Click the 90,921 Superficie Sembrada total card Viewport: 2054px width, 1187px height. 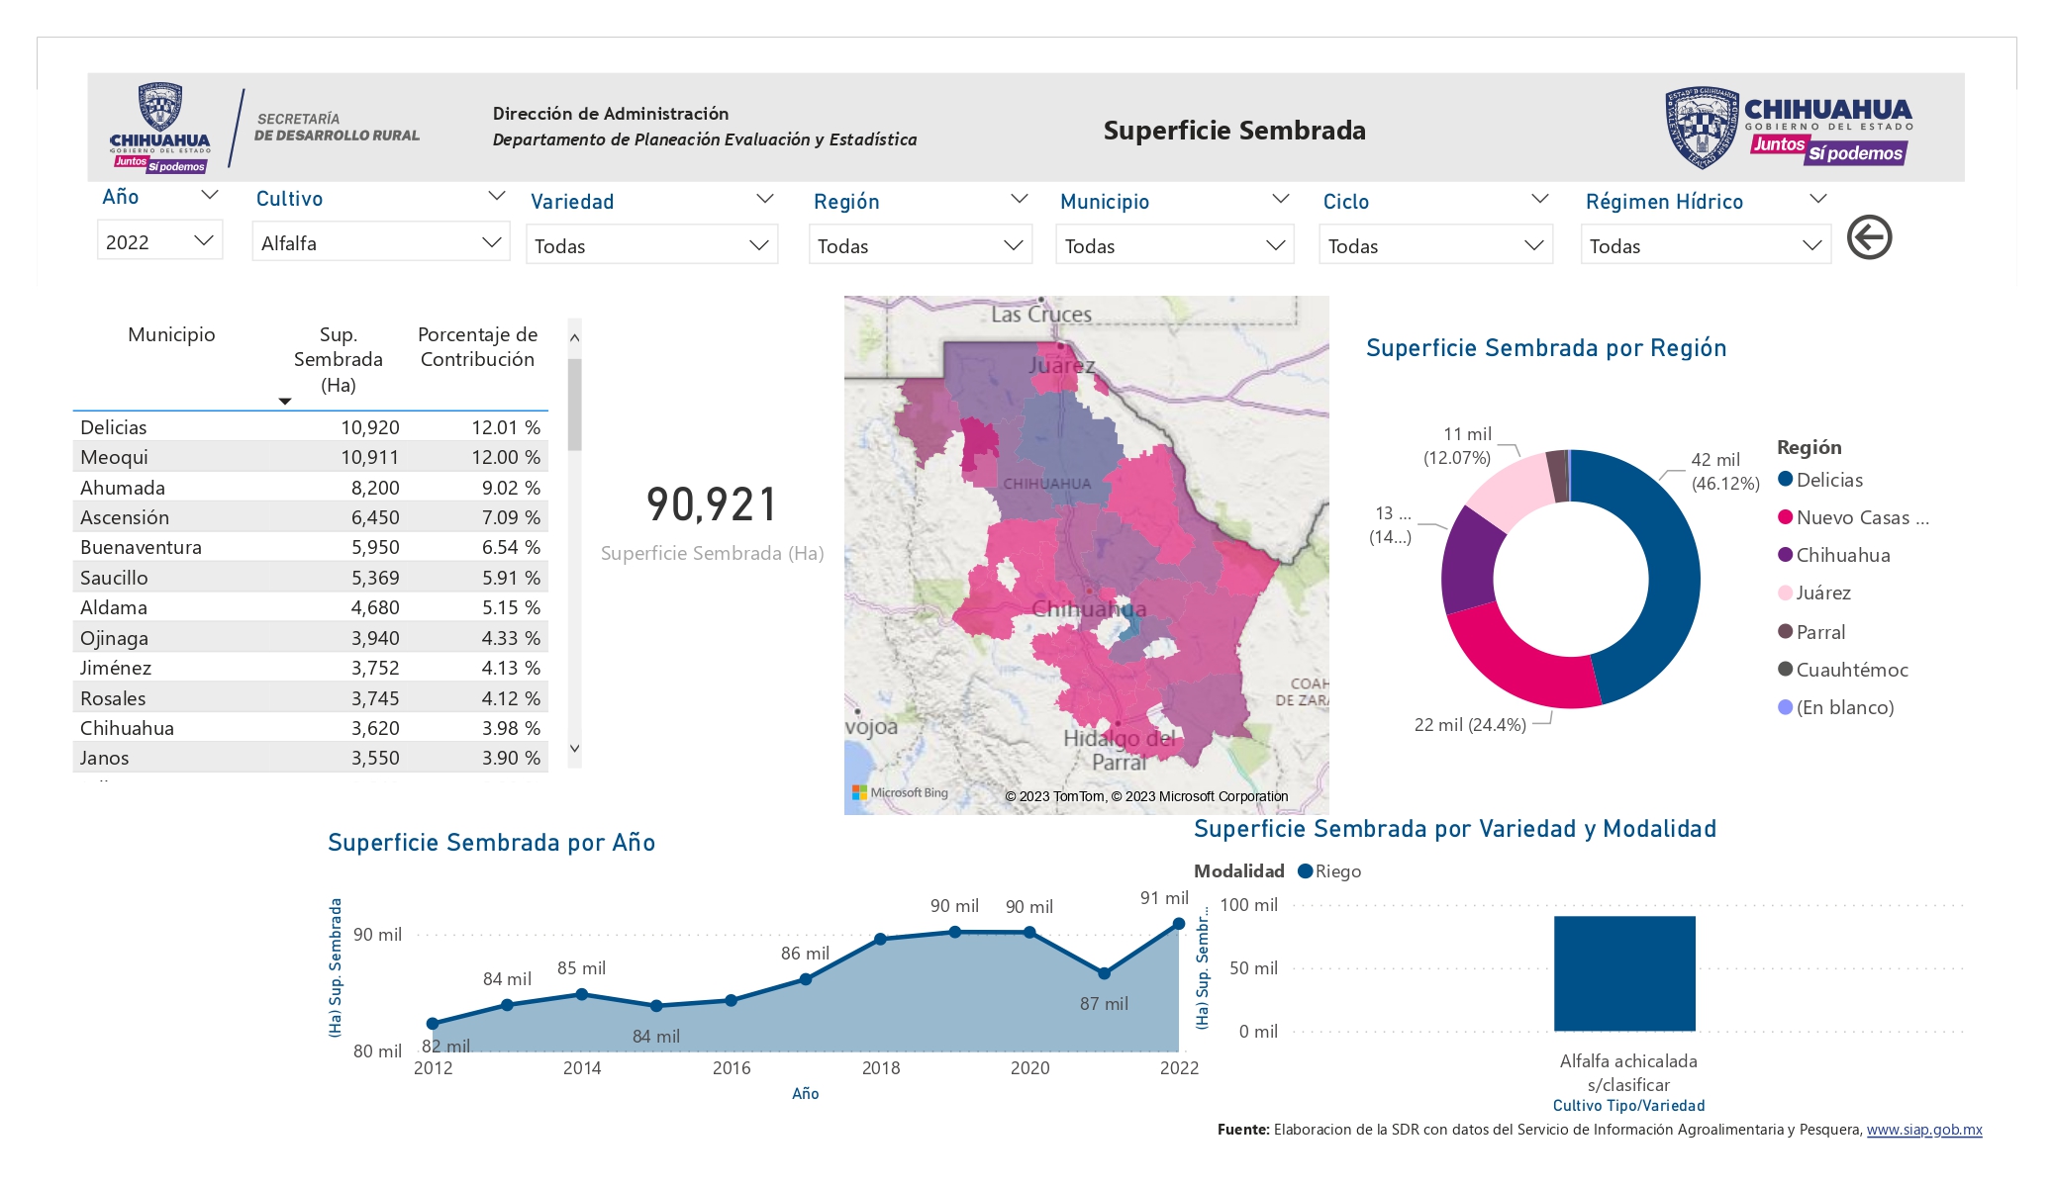pos(712,521)
